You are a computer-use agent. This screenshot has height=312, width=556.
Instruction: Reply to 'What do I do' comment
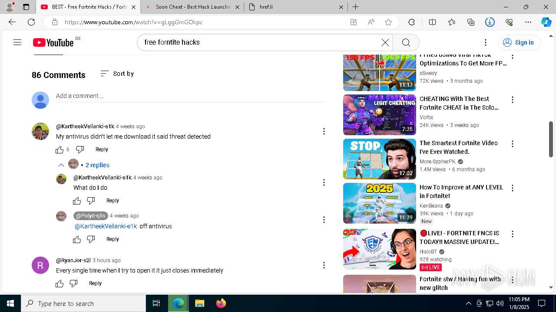113,201
